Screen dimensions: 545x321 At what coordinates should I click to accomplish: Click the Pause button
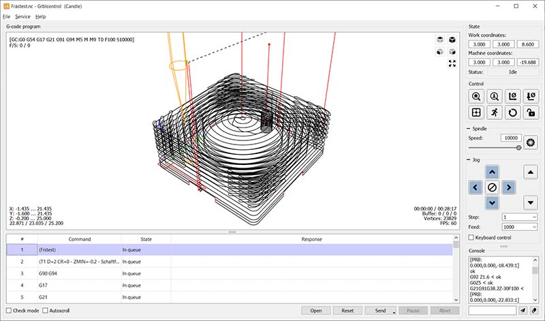[x=413, y=311]
